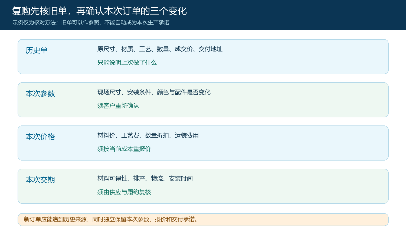Viewport: 406px width, 228px height.
Task: Click the 本次价格 card heading
Action: (x=40, y=137)
